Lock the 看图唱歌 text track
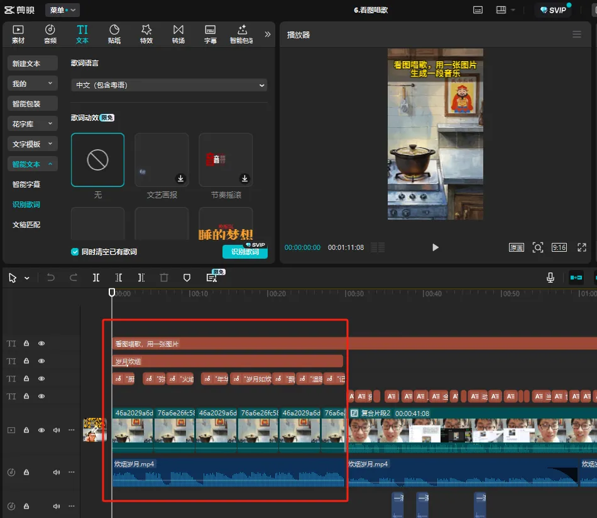 click(x=26, y=344)
